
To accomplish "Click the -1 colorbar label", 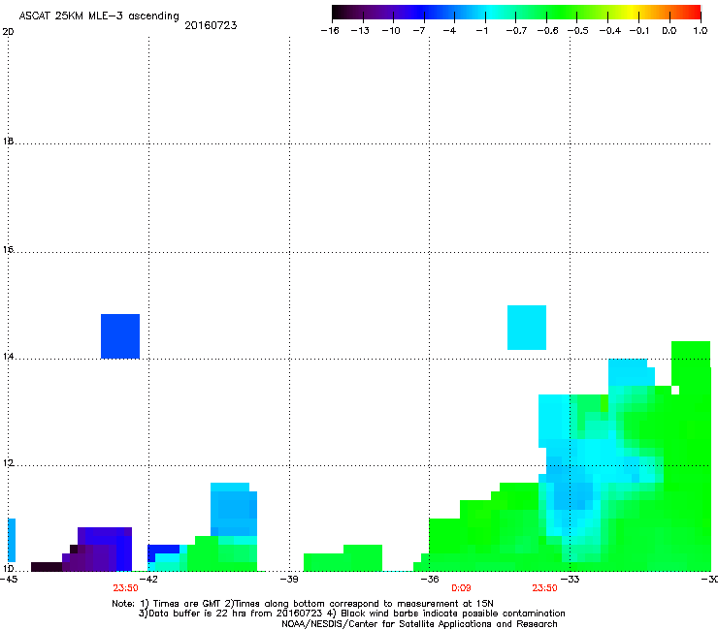I will 481,31.
